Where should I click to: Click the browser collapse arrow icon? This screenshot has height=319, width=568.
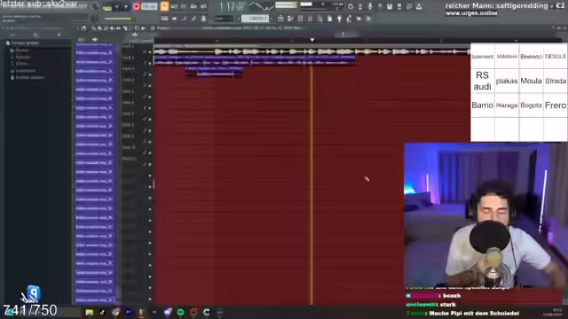click(x=59, y=35)
